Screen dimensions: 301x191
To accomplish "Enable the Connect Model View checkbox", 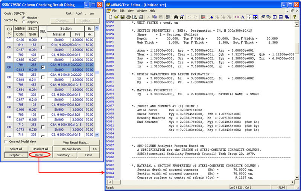I will pos(6,142).
